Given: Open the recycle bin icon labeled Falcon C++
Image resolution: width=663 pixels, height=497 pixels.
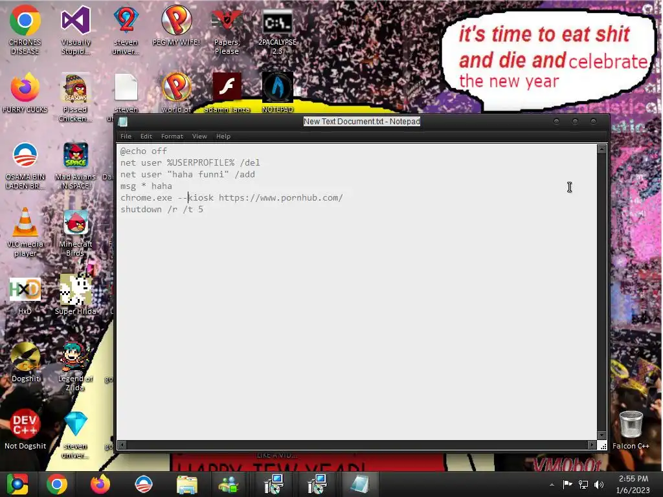Looking at the screenshot, I should 631,430.
